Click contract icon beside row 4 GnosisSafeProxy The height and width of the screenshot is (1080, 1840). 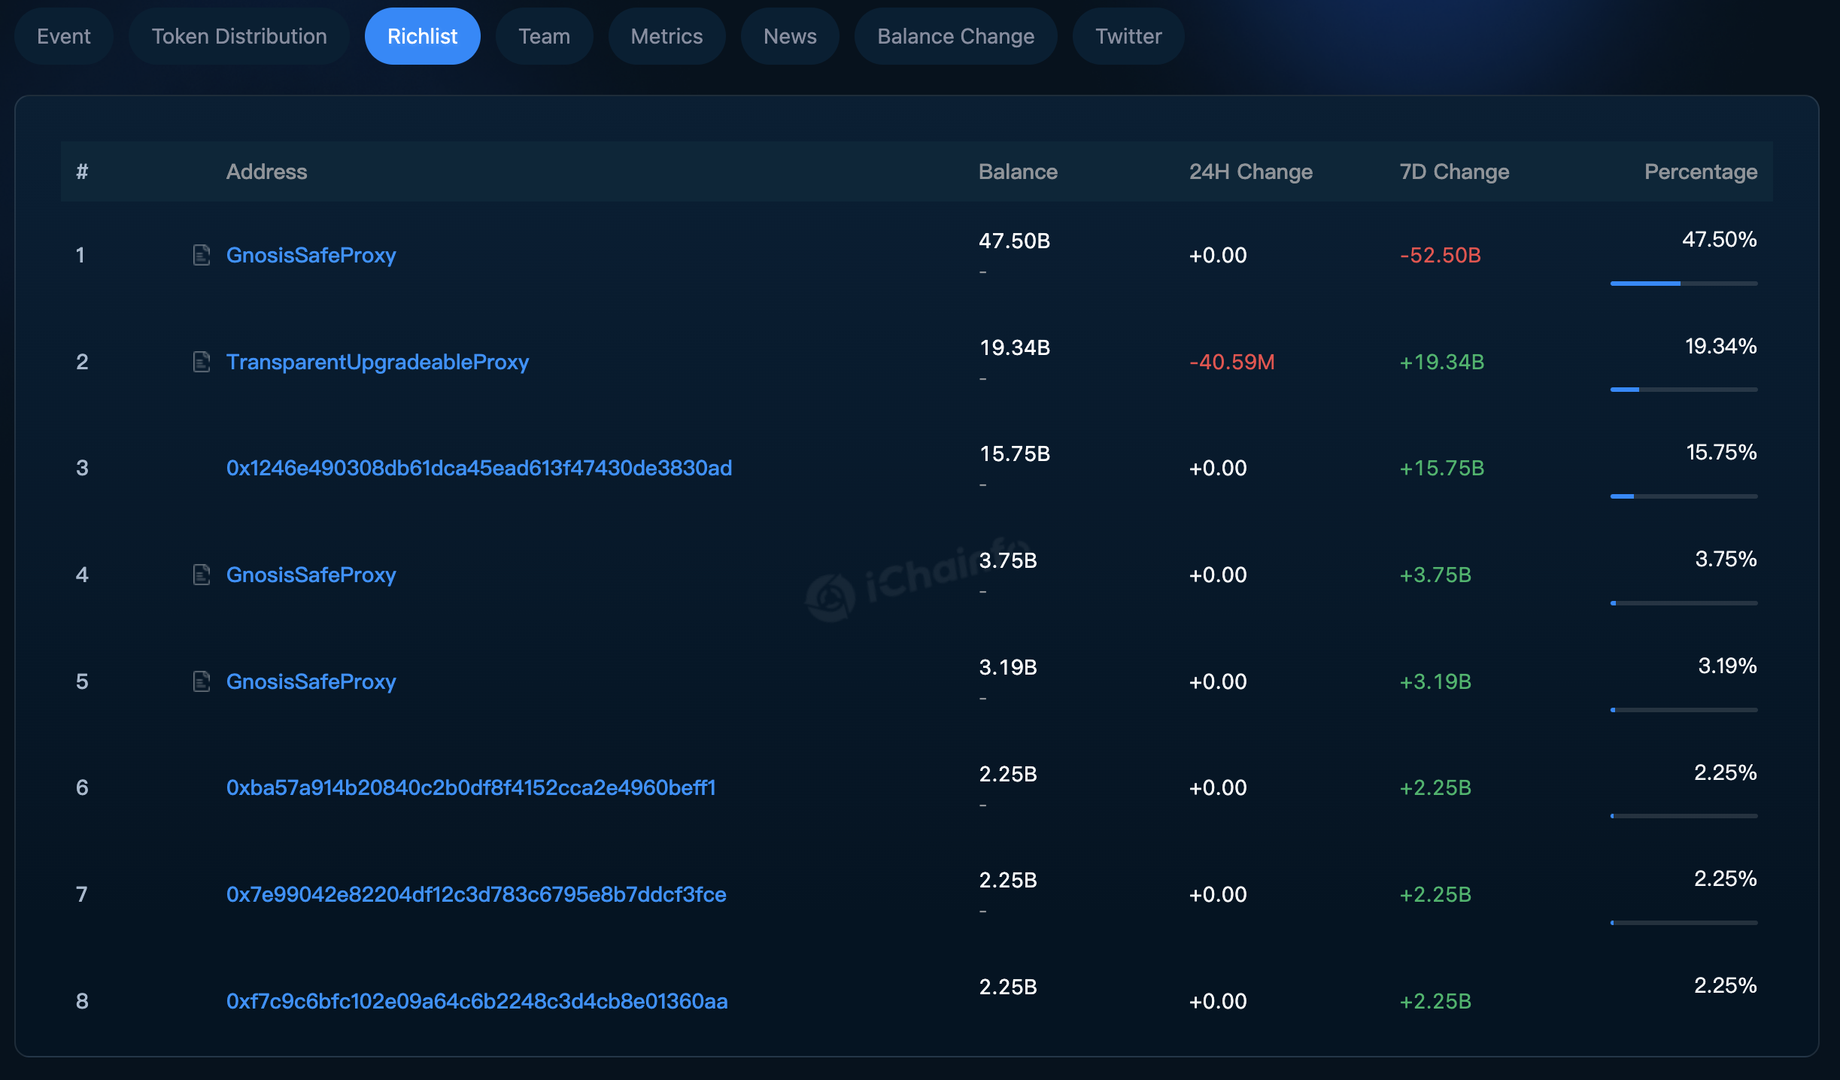[x=201, y=575]
